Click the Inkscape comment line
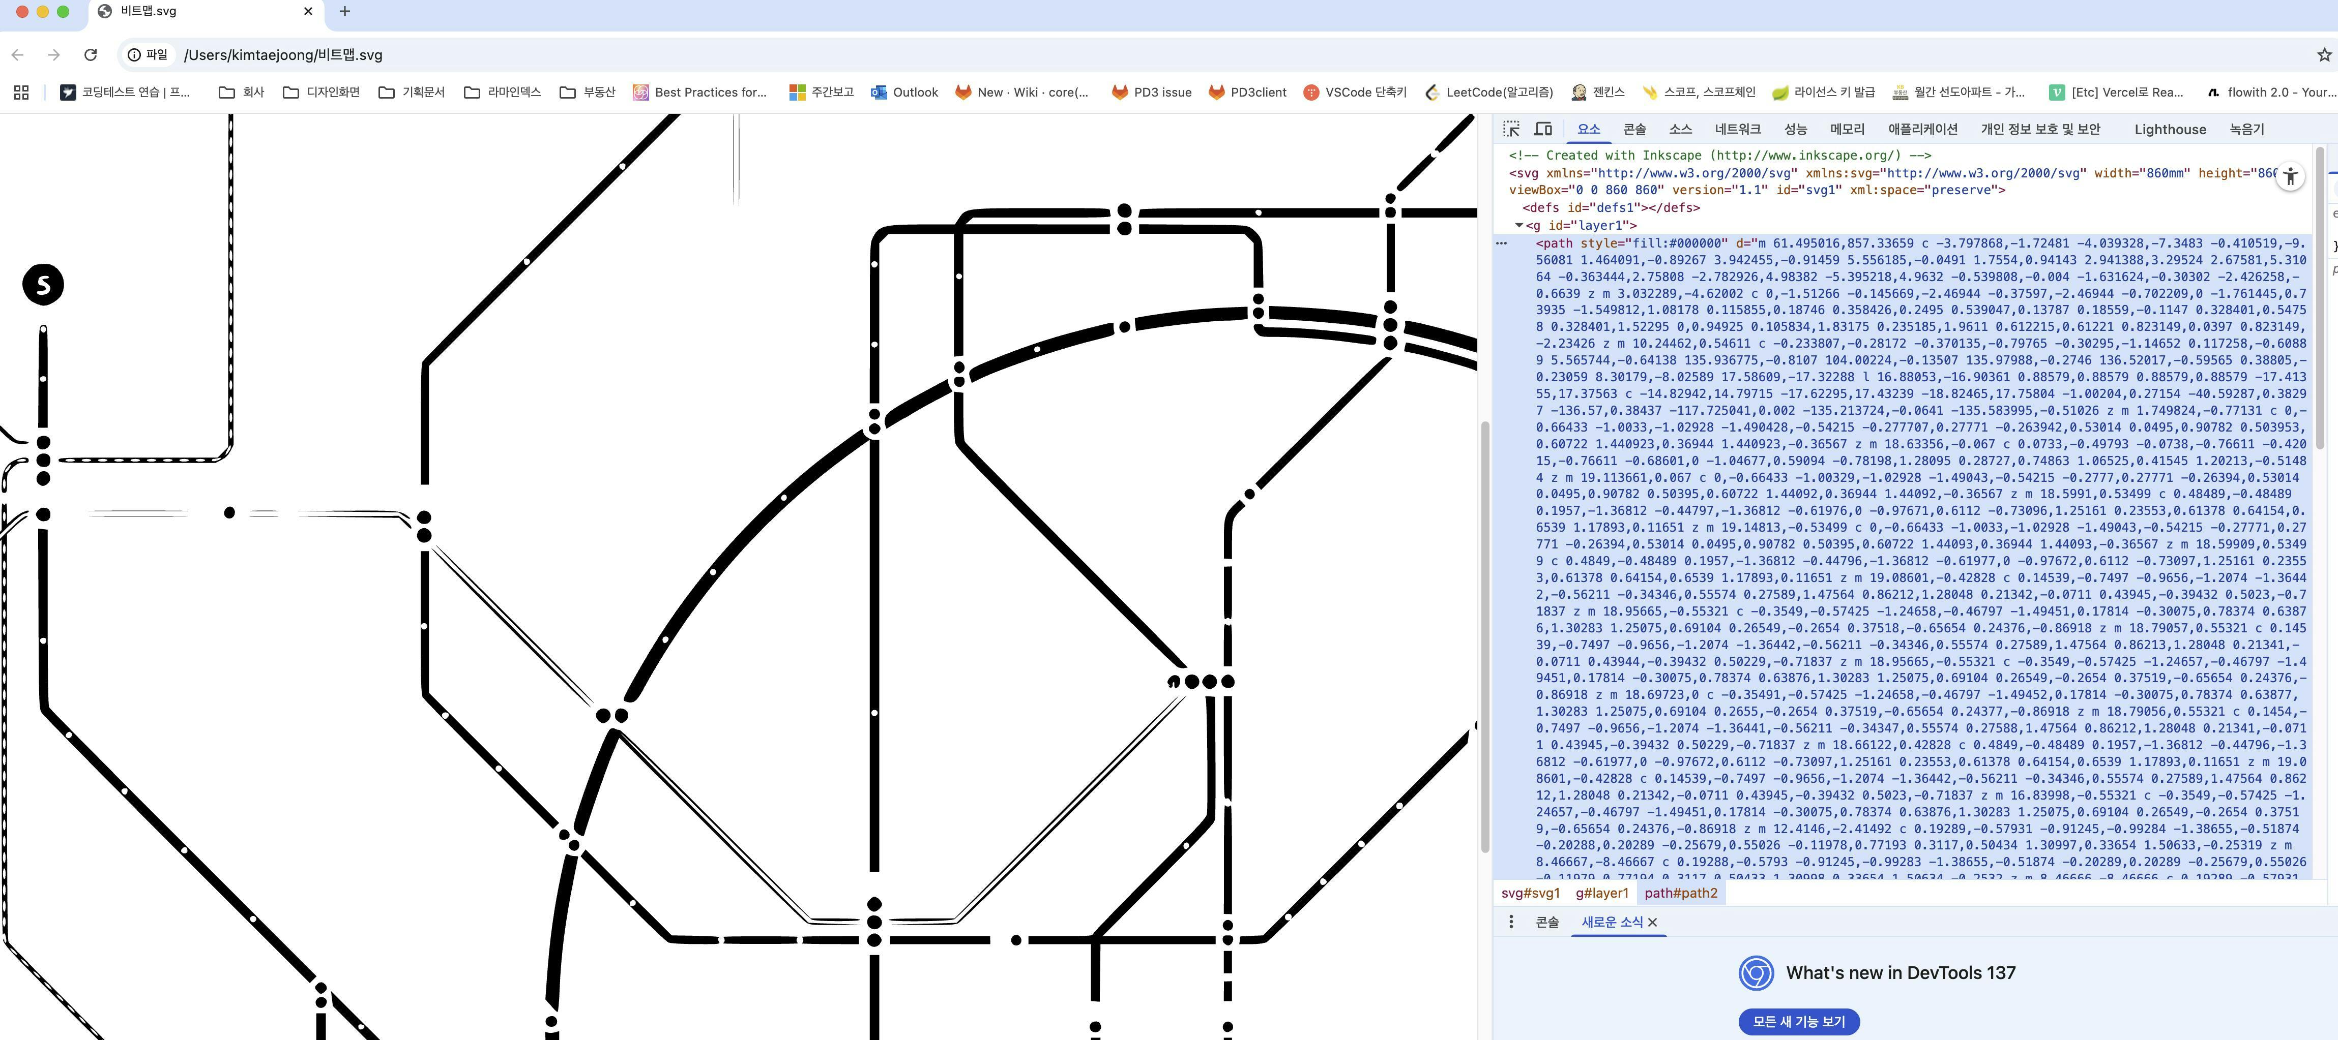This screenshot has height=1040, width=2338. click(1719, 156)
